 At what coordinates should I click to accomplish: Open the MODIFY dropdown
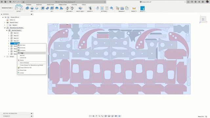coord(90,11)
